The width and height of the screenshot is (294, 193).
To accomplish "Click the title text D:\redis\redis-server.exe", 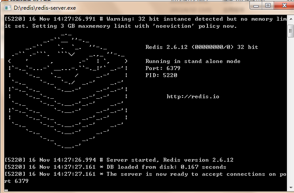I will coord(45,8).
